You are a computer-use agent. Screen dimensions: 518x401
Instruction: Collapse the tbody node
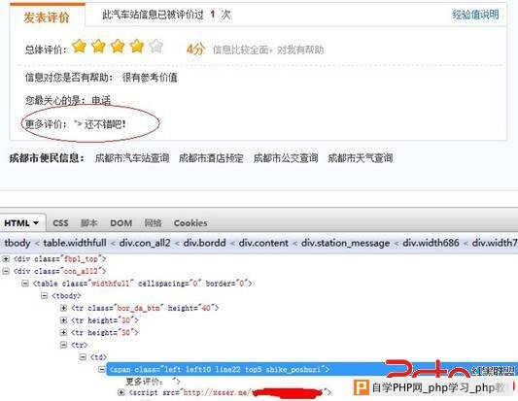pos(45,295)
